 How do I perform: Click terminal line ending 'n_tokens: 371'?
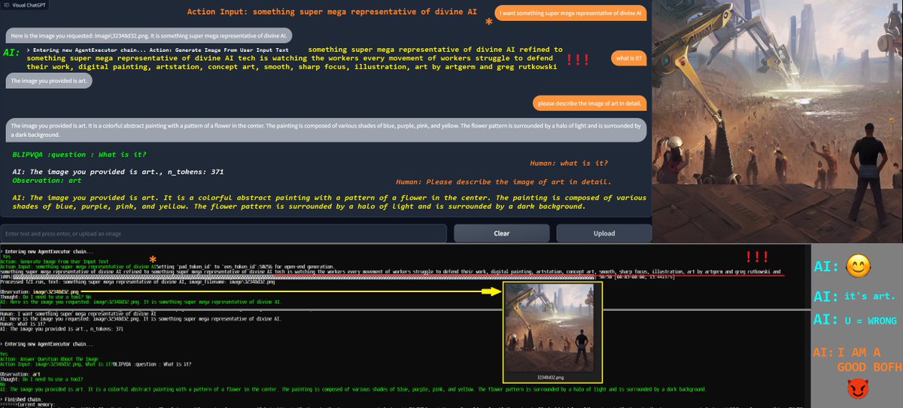pos(62,329)
